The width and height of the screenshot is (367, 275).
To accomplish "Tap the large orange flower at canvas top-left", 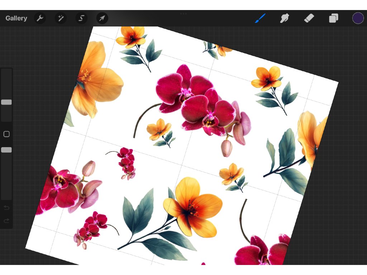I will (95, 79).
